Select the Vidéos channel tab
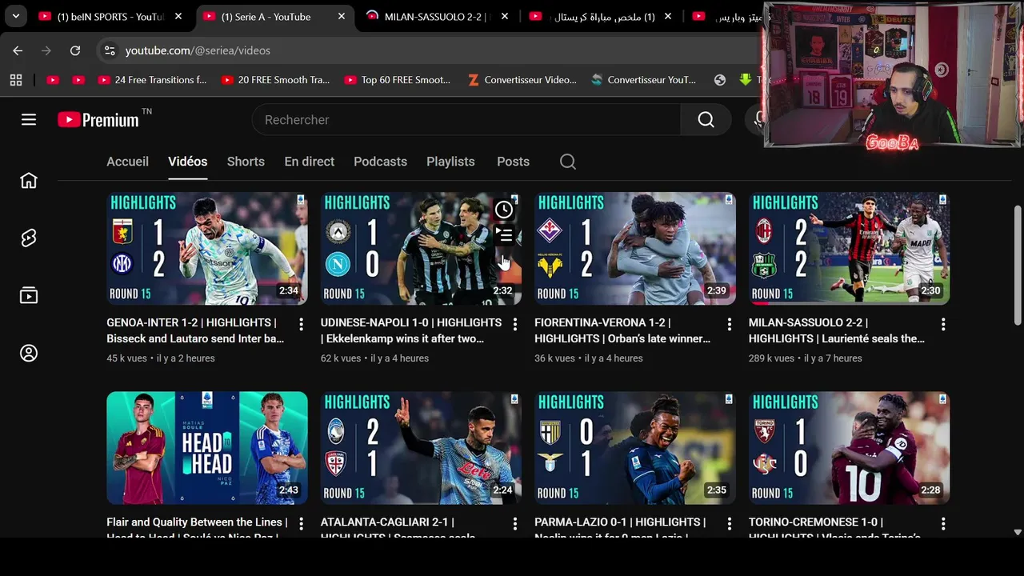 coord(188,162)
